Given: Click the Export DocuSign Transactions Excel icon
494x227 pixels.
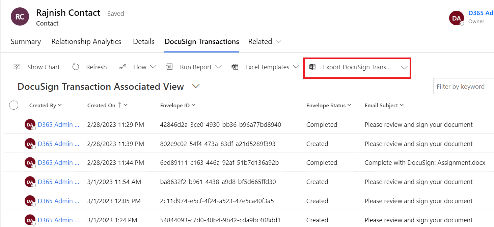Looking at the screenshot, I should [x=312, y=67].
